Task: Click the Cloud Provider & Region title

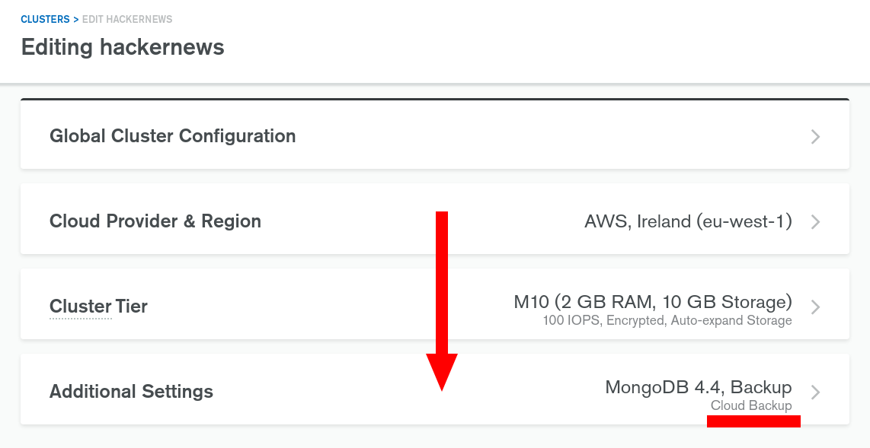Action: pos(155,221)
